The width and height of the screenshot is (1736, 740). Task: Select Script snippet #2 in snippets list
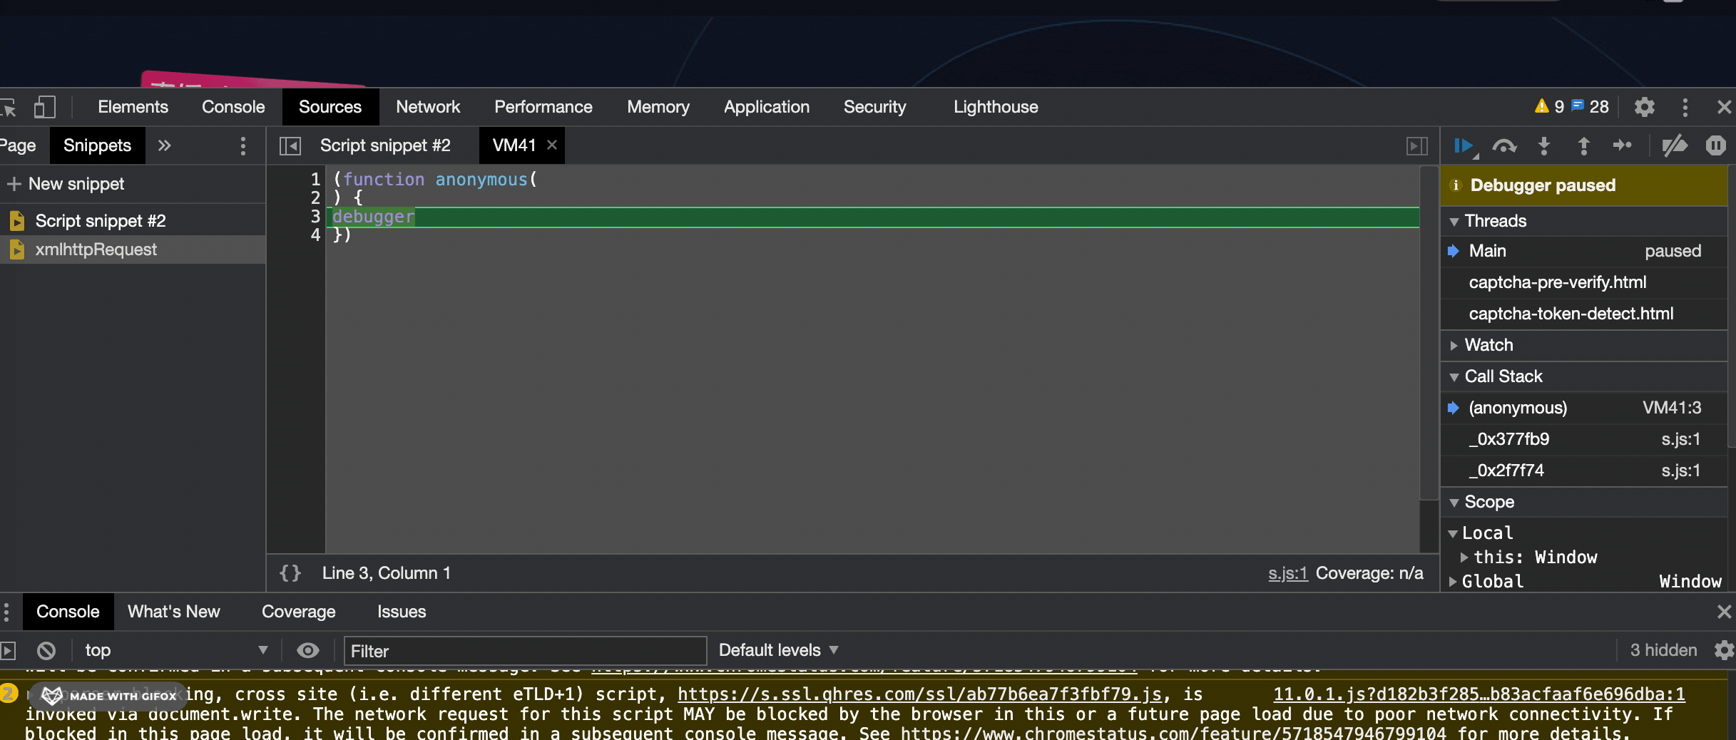coord(133,221)
